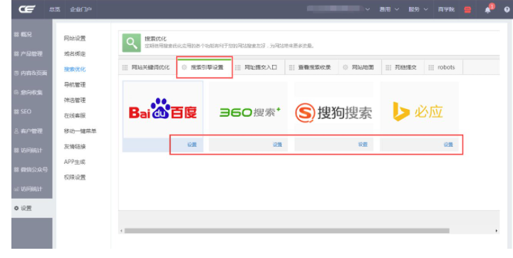Select the 搜狗搜索 logo card
The image size is (513, 258).
(x=333, y=109)
